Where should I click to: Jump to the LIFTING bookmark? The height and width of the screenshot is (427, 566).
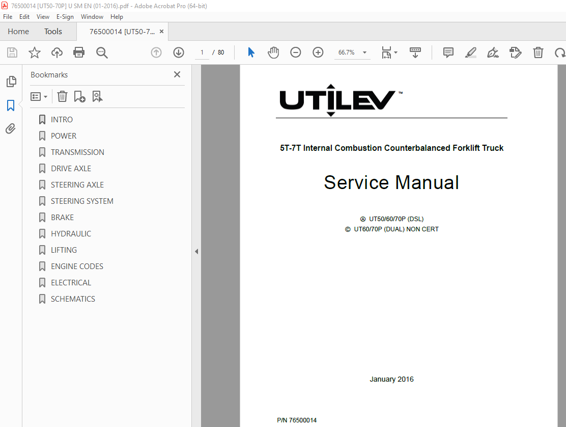pos(64,250)
